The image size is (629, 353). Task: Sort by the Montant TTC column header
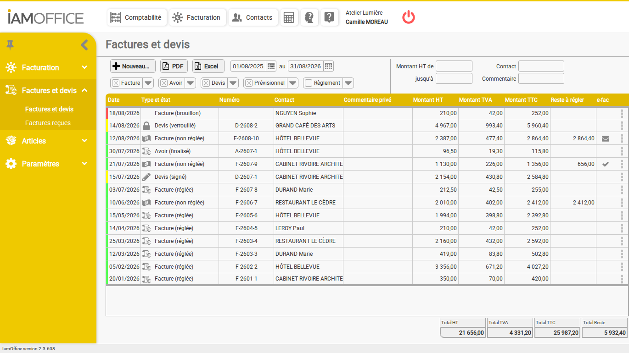pos(521,99)
